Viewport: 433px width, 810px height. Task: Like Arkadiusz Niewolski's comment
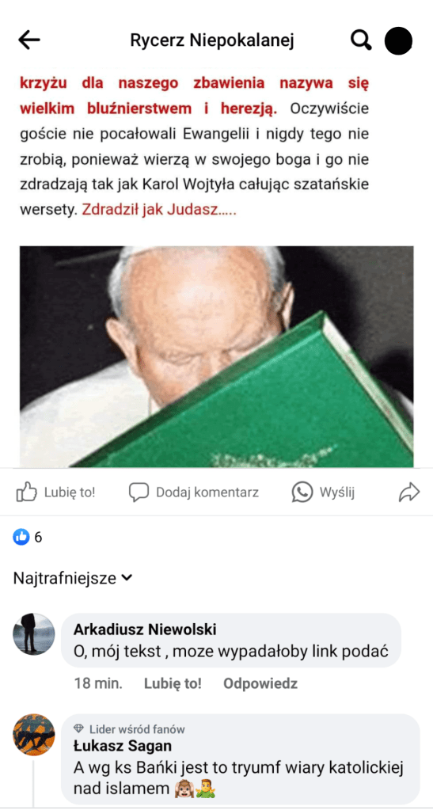tap(173, 683)
